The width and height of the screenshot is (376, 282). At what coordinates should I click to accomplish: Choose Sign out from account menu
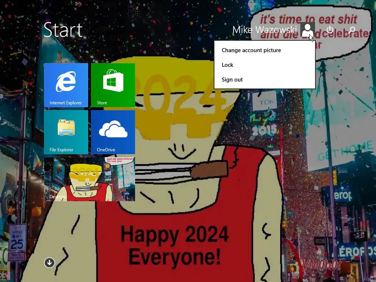coord(264,79)
